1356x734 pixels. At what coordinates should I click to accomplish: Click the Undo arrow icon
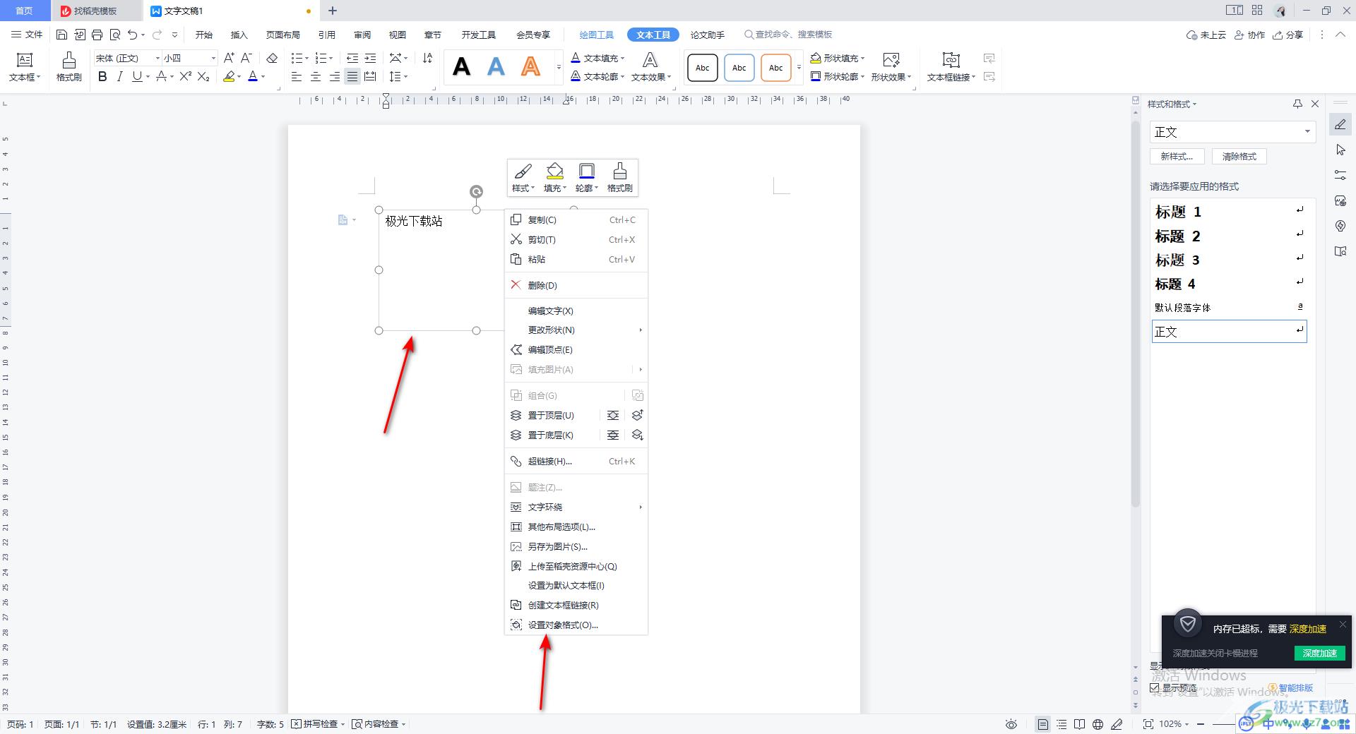click(x=132, y=35)
